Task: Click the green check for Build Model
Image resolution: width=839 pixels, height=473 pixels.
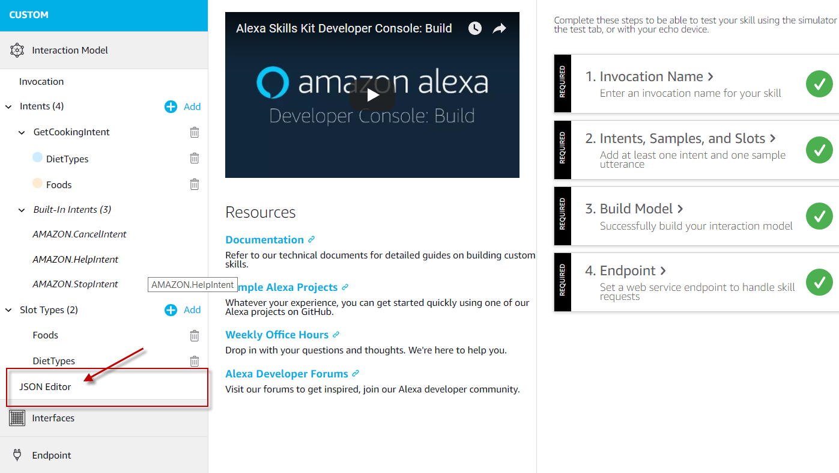Action: coord(819,216)
